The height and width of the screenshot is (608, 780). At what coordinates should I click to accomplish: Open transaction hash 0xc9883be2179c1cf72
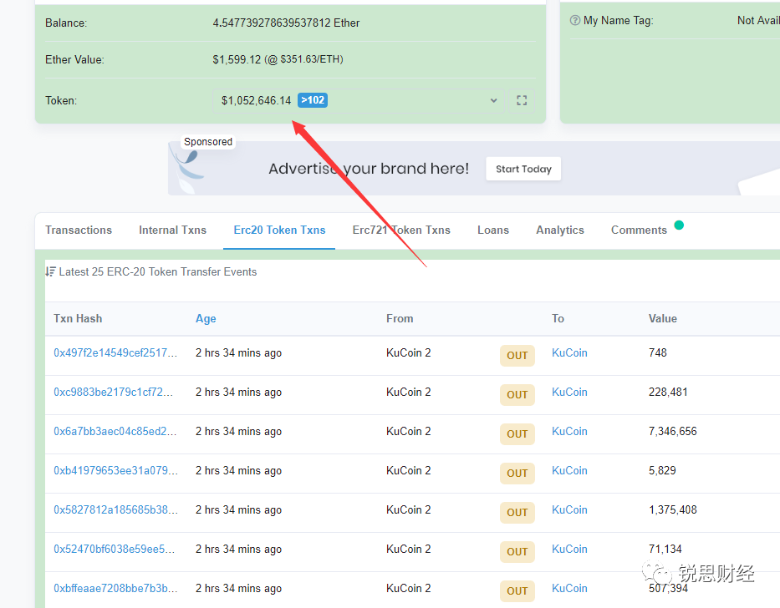[115, 393]
